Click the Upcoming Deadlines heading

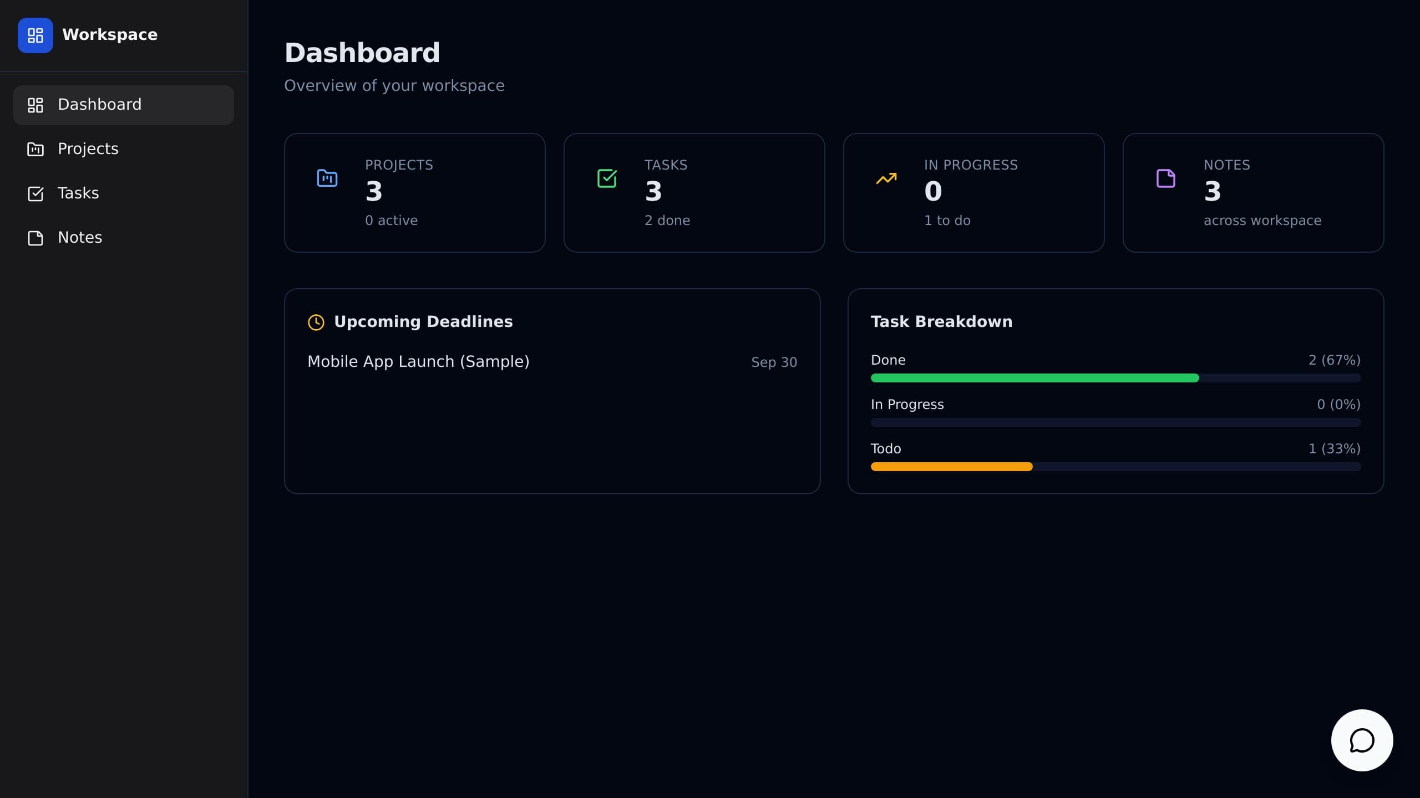click(x=423, y=322)
